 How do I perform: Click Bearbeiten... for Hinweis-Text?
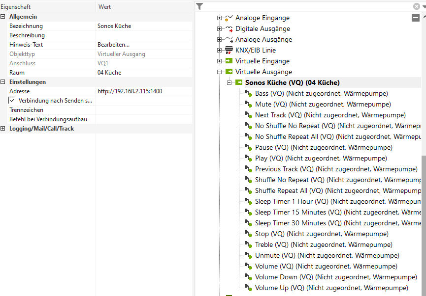tap(114, 45)
